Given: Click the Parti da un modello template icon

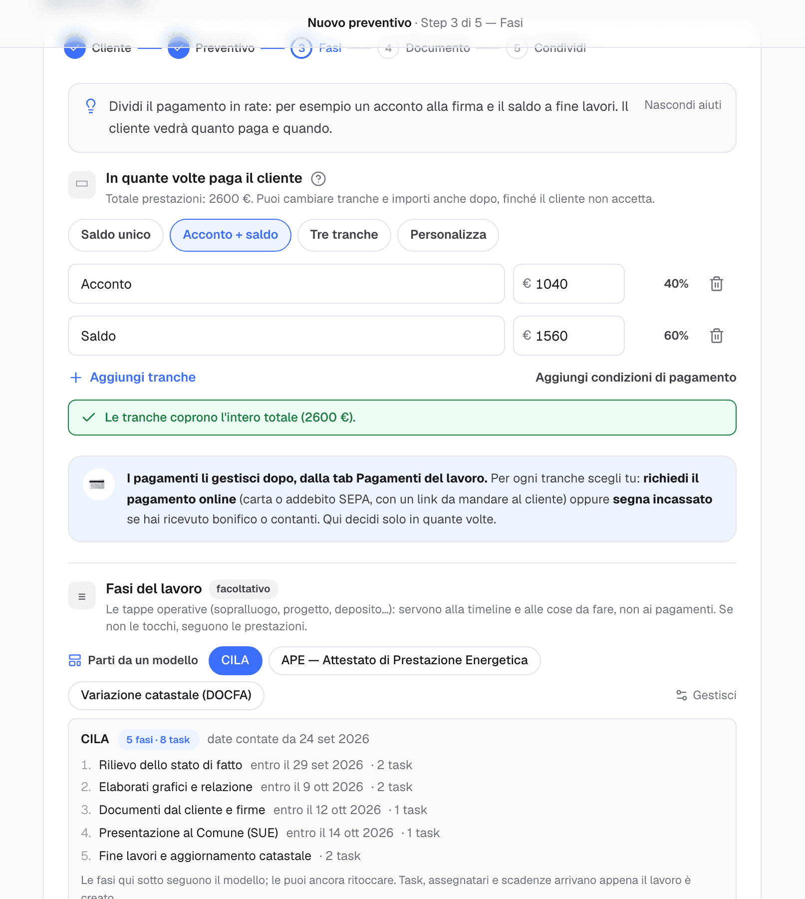Looking at the screenshot, I should pos(75,660).
